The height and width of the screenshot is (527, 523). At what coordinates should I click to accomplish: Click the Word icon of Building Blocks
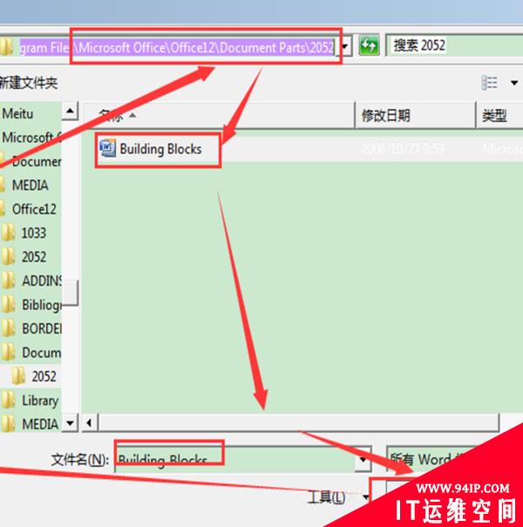(107, 148)
